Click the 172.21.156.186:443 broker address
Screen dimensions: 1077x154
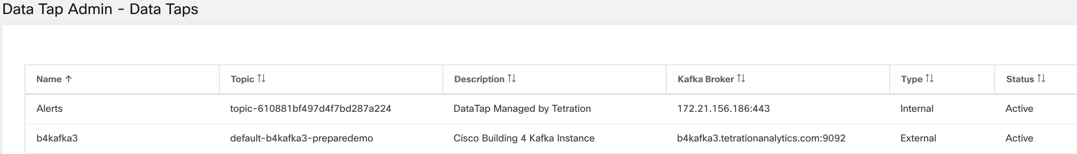click(x=723, y=109)
